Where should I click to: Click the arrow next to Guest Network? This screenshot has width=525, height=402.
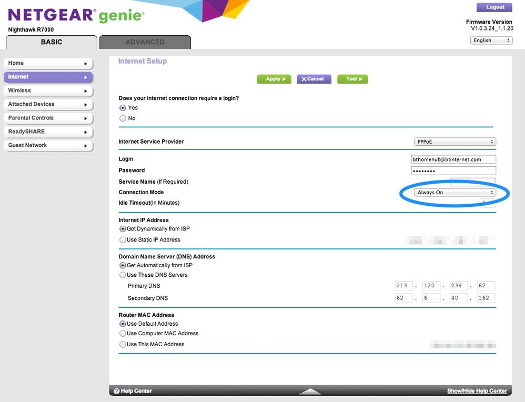[x=86, y=146]
